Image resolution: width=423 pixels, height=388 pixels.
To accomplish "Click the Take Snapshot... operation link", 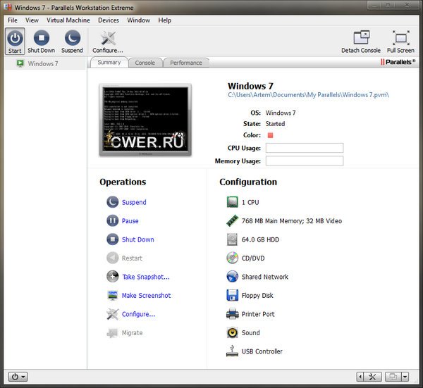I will (x=145, y=277).
